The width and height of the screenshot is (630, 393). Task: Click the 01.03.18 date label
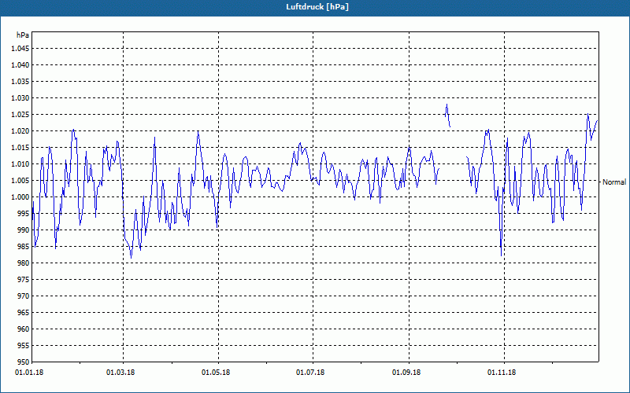click(x=120, y=373)
